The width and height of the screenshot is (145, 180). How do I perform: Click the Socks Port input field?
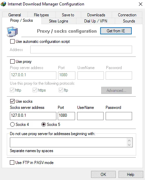pos(66,116)
